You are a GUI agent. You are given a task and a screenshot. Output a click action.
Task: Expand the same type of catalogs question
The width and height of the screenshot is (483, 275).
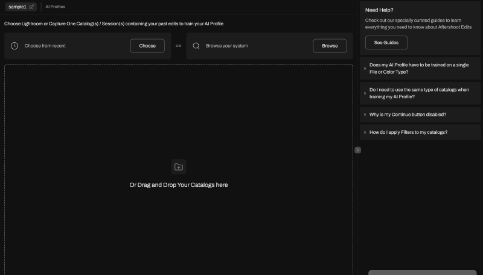(x=420, y=93)
